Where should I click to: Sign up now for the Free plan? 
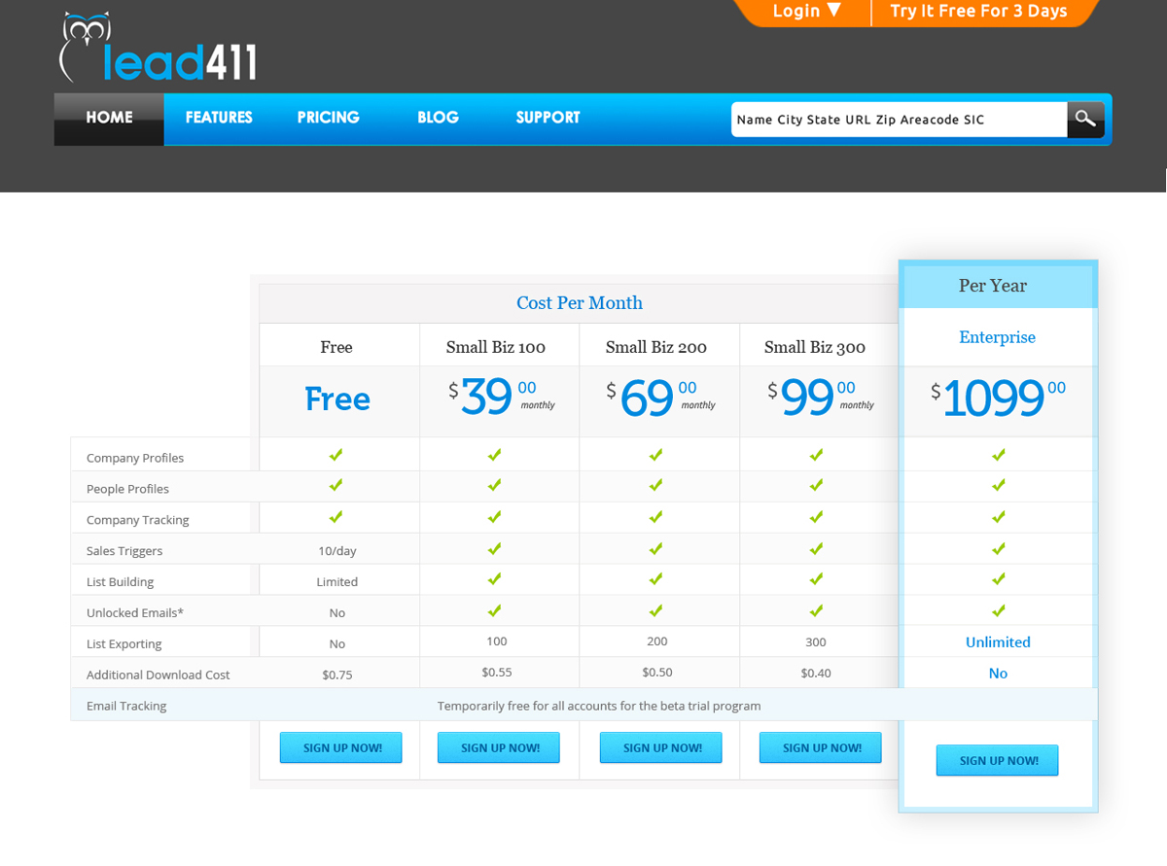(x=340, y=747)
